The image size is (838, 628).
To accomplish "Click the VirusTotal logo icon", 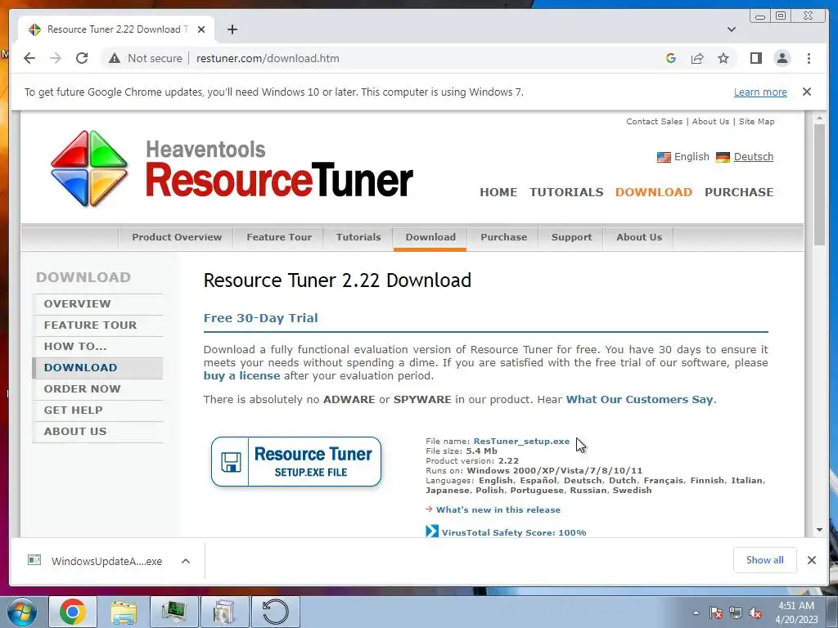I will coord(432,532).
